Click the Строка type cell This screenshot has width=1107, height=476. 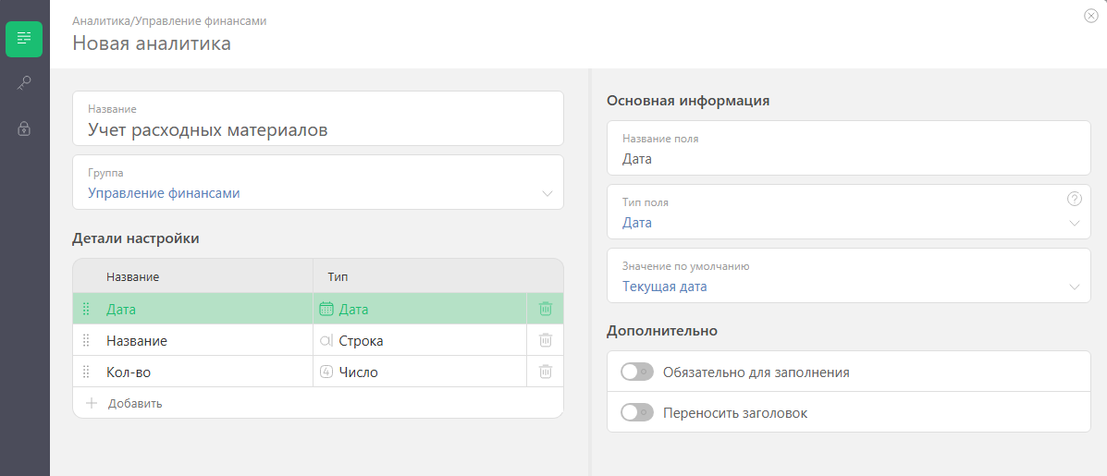(419, 341)
